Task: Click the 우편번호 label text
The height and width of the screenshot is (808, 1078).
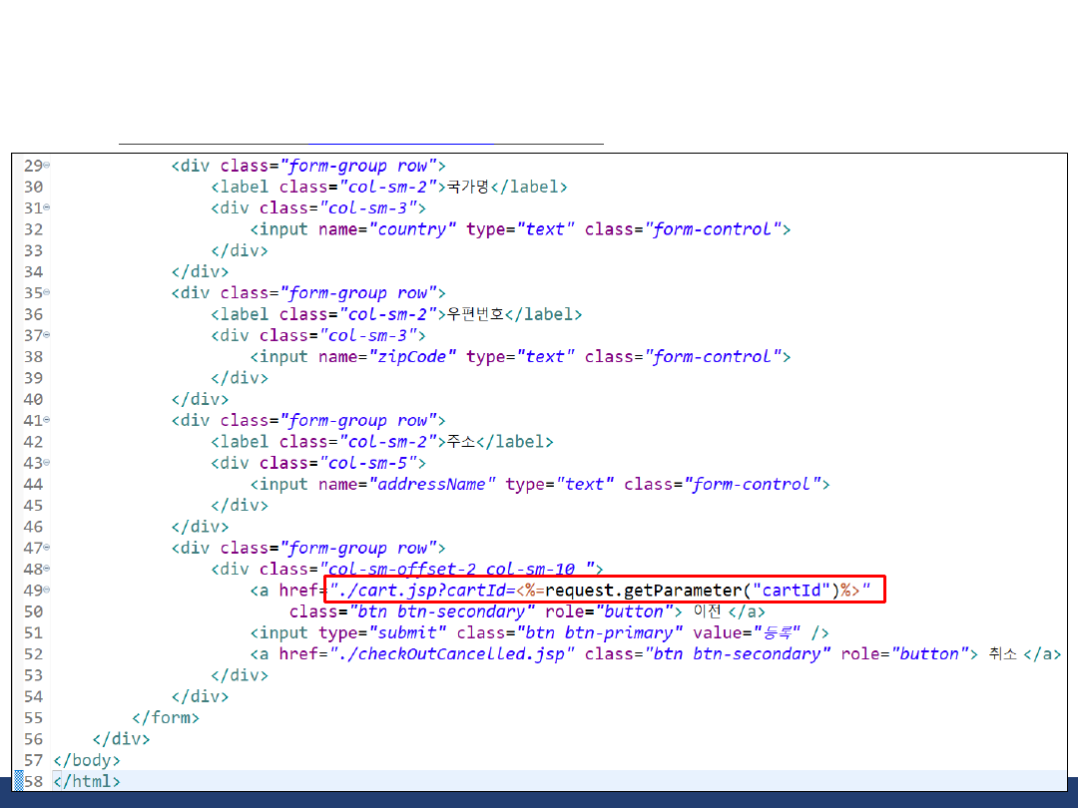Action: 473,314
